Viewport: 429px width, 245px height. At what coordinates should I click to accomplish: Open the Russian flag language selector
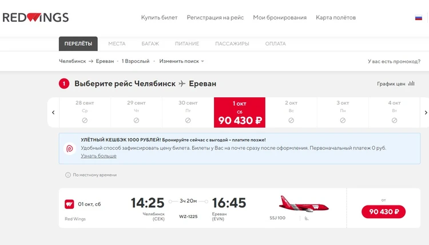(x=418, y=18)
